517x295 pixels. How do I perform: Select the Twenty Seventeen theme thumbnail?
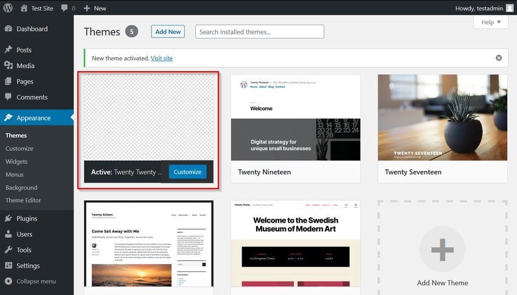pyautogui.click(x=442, y=117)
